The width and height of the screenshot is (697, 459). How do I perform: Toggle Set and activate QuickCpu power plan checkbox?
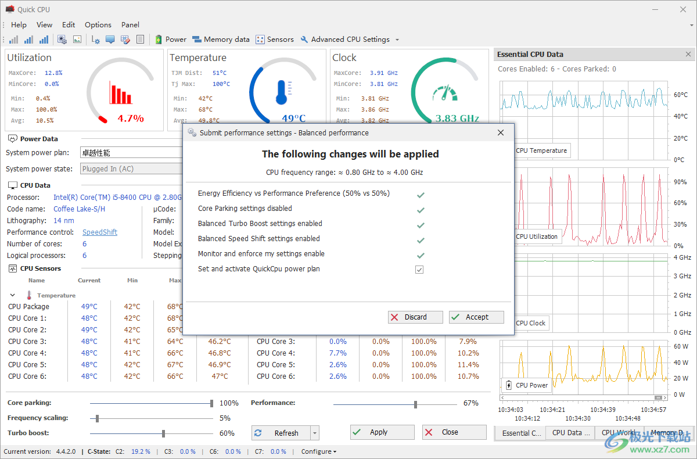tap(419, 270)
